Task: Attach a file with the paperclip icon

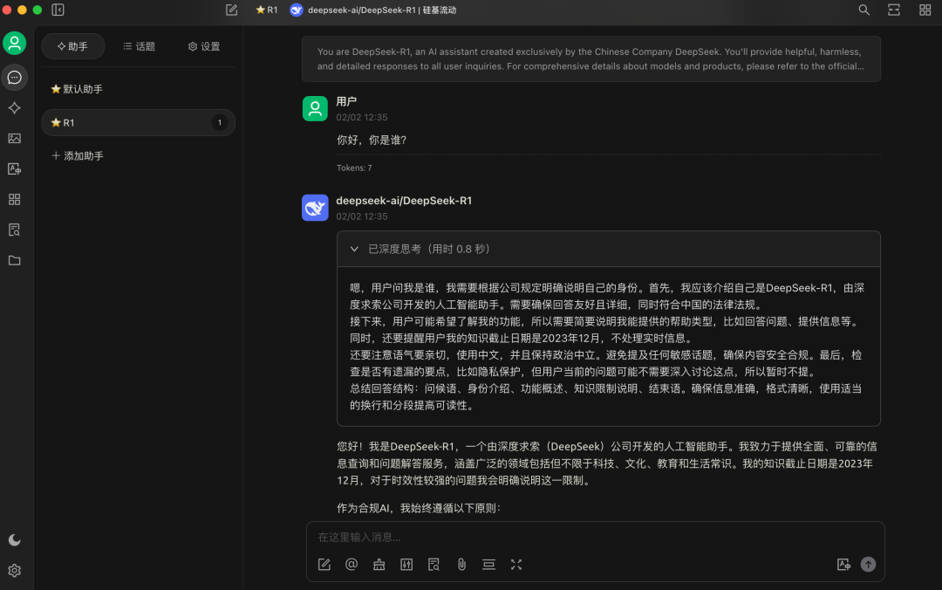Action: (x=461, y=564)
